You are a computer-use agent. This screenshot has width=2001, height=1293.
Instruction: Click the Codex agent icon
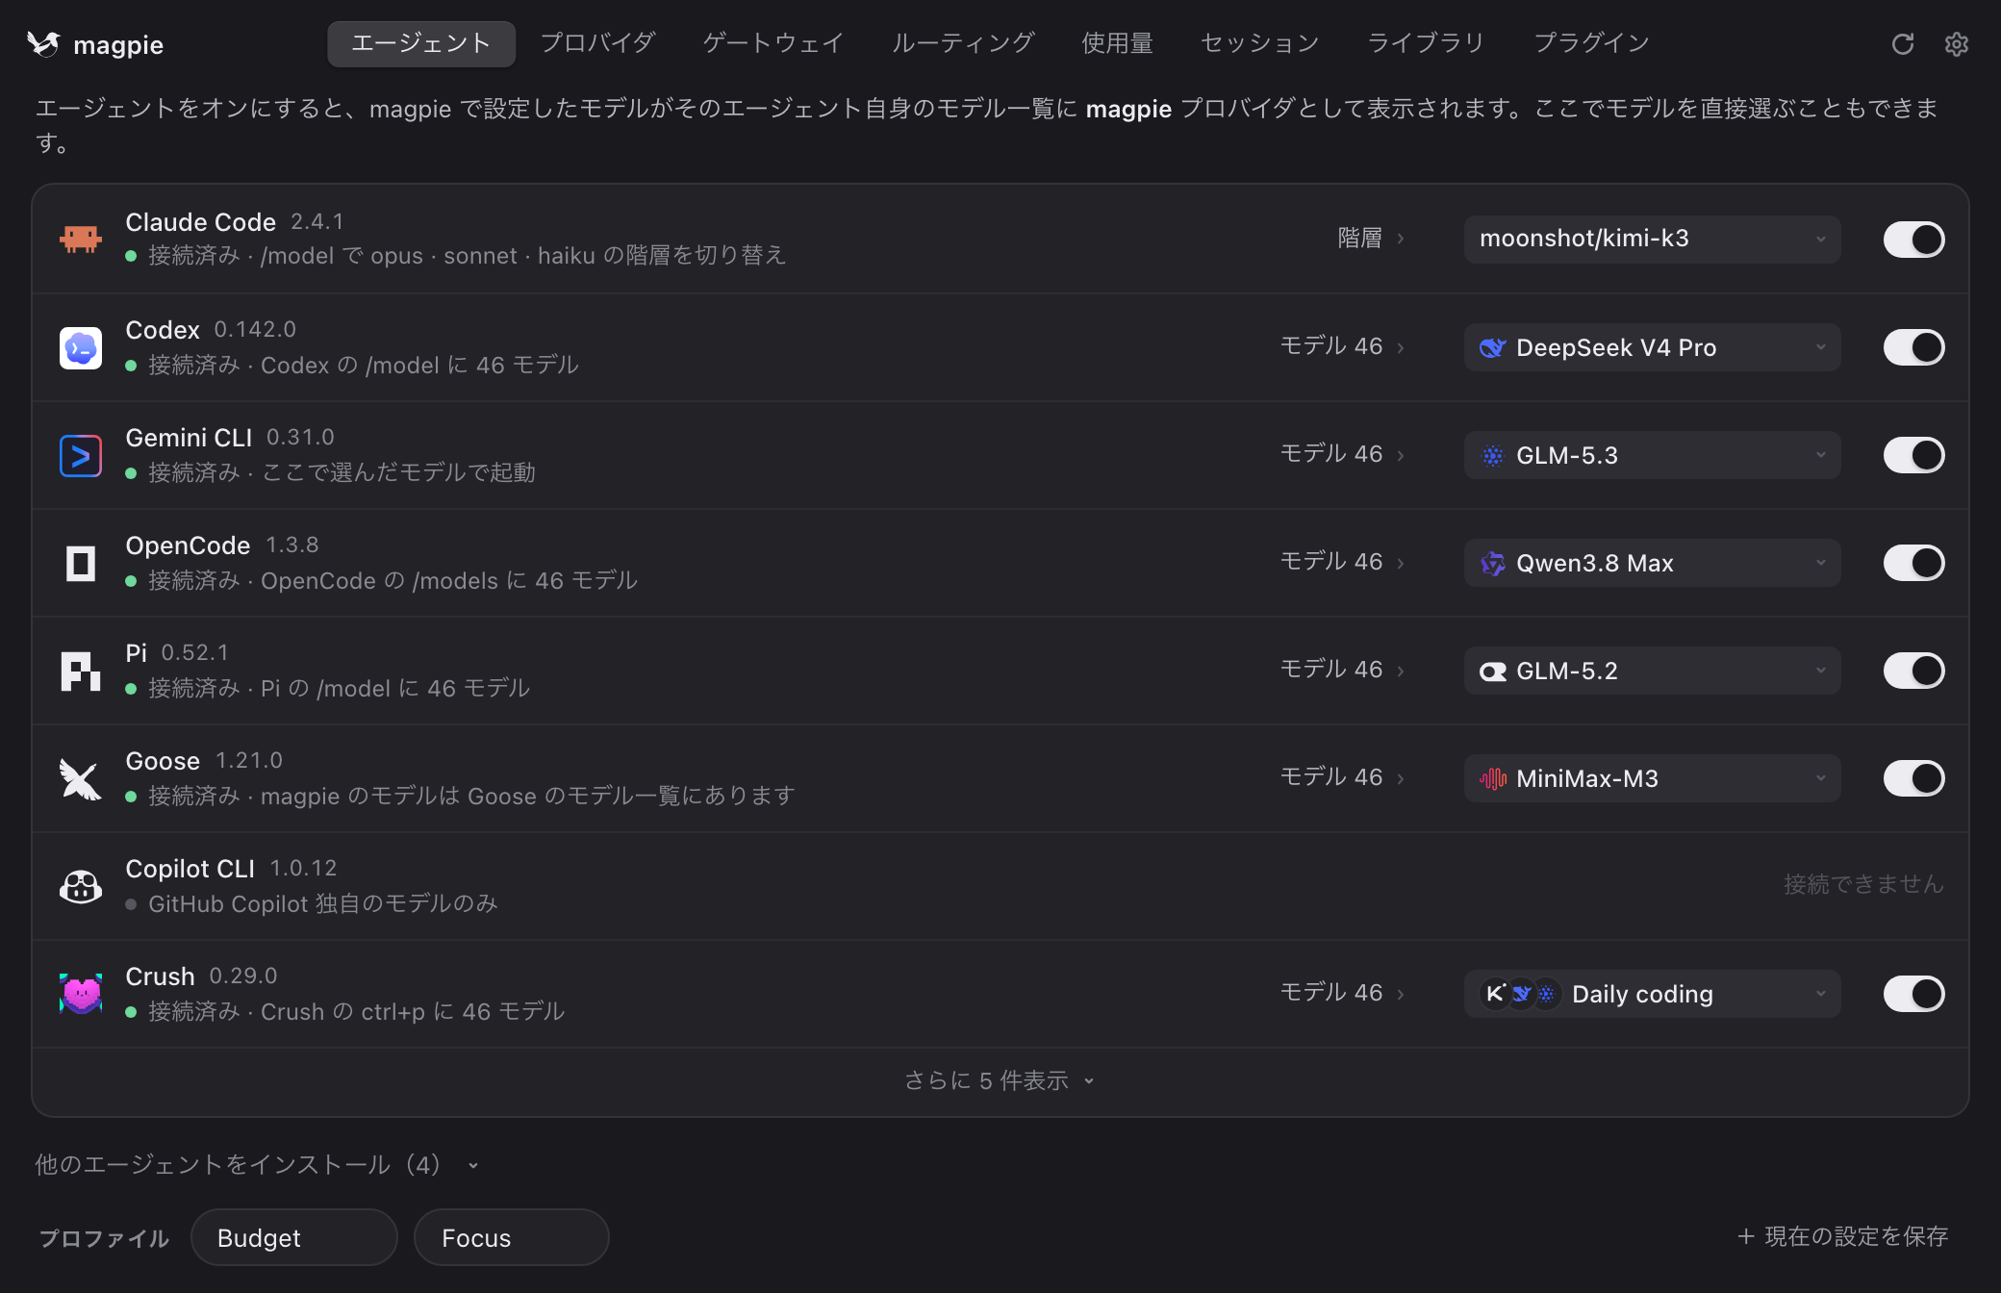tap(81, 347)
